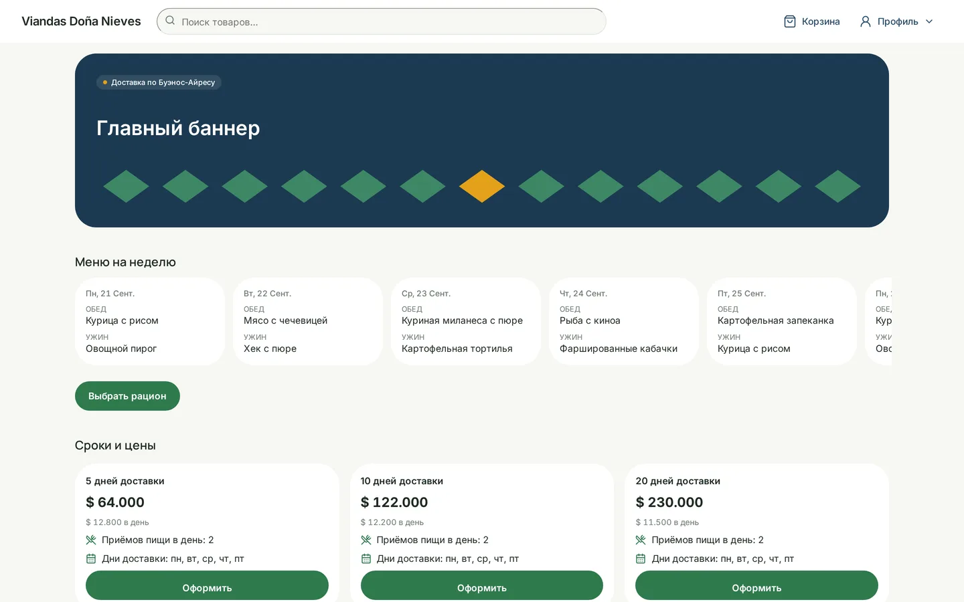
Task: Click the $ 12.200 в день text
Action: tap(392, 522)
